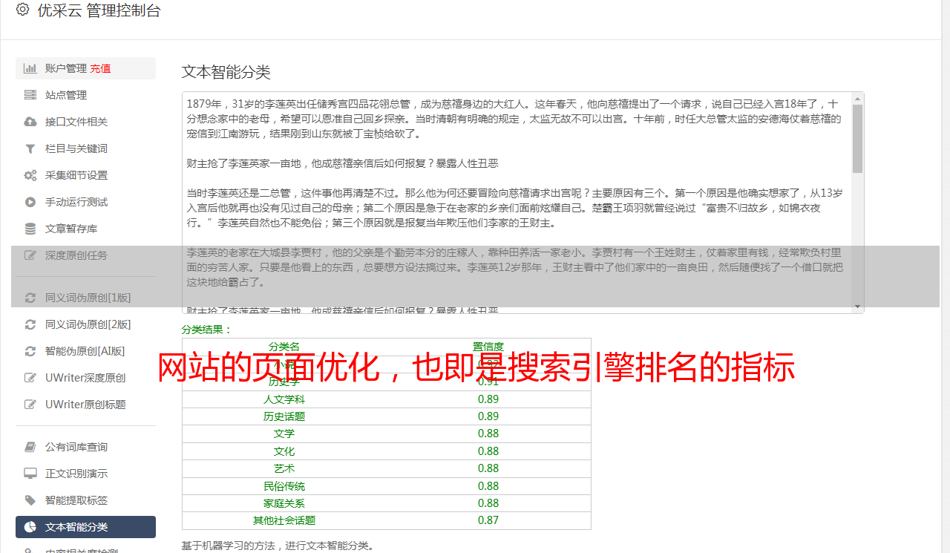The width and height of the screenshot is (950, 553).
Task: Click the filter icon for 栏目与关键词
Action: tap(30, 148)
